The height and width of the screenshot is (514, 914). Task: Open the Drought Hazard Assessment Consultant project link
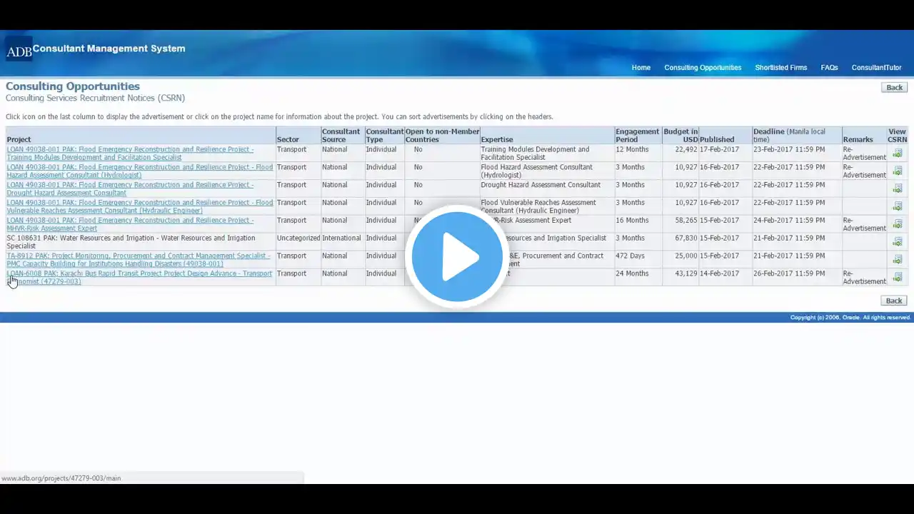coord(130,188)
